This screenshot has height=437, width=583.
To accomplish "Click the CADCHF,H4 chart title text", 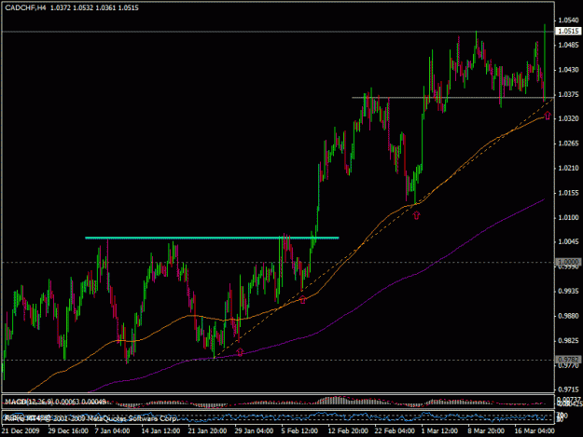I will click(26, 7).
